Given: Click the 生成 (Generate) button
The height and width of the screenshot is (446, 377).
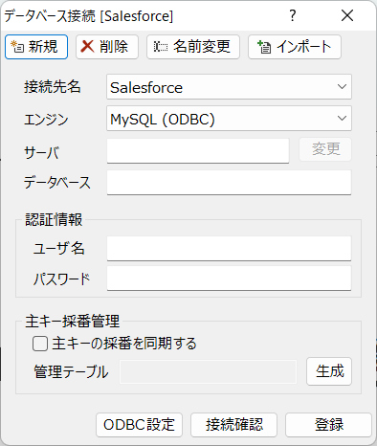Looking at the screenshot, I should pyautogui.click(x=329, y=371).
